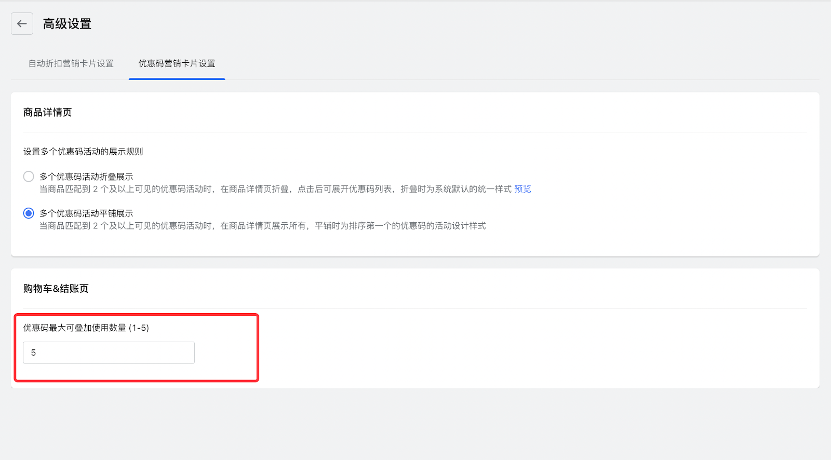
Task: Focus the coupon stacking quantity input field
Action: click(109, 353)
